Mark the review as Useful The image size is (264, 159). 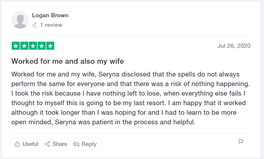30,144
